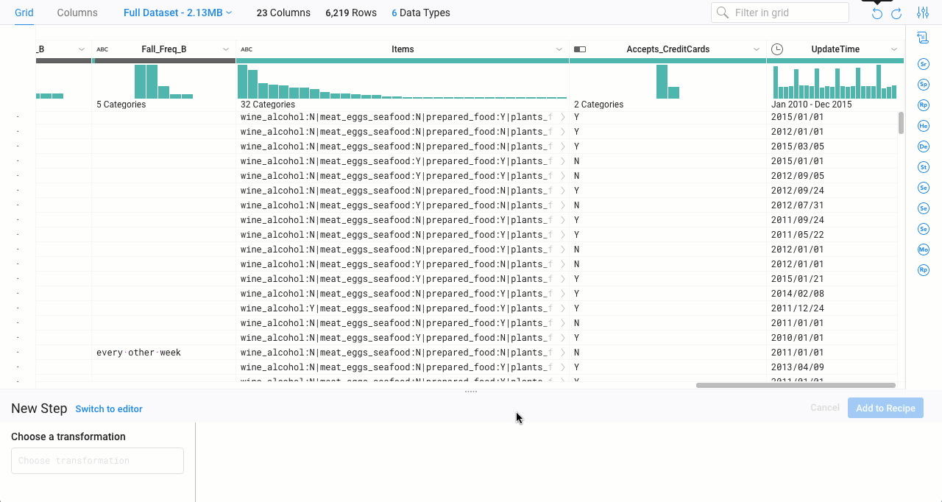Select the Rp step icon just below Mo
This screenshot has height=502, width=942.
click(x=924, y=270)
